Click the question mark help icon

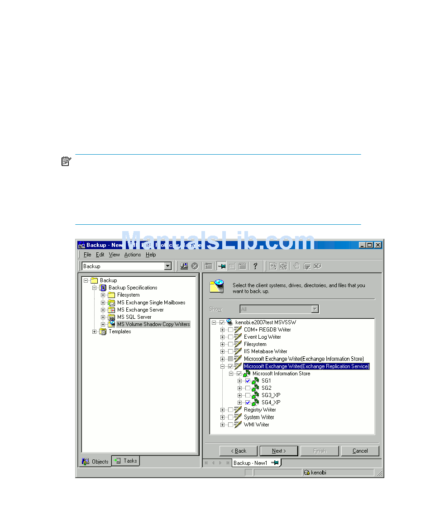pyautogui.click(x=255, y=266)
